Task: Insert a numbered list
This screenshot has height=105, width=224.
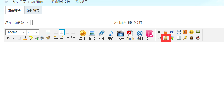Action: coord(67,38)
